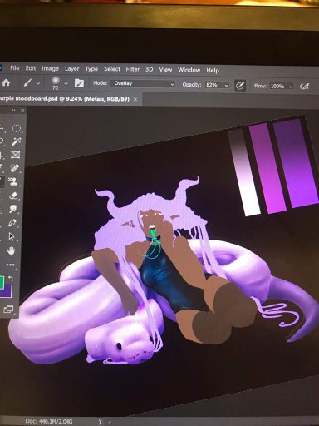The image size is (319, 426).
Task: Select the Eraser tool
Action: coord(13,196)
